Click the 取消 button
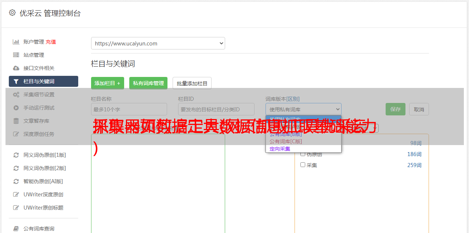The width and height of the screenshot is (469, 233). [419, 109]
